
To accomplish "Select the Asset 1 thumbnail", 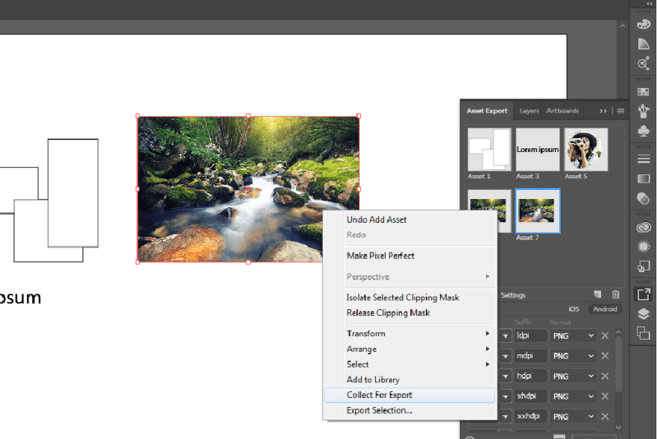I will 489,150.
